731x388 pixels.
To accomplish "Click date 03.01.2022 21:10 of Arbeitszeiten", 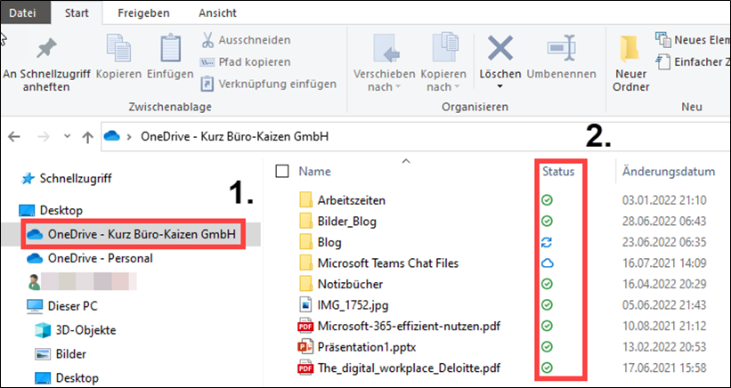I will 664,200.
